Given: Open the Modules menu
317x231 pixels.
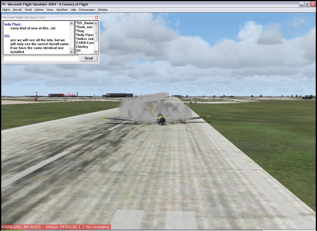Looking at the screenshot, I should (x=103, y=10).
